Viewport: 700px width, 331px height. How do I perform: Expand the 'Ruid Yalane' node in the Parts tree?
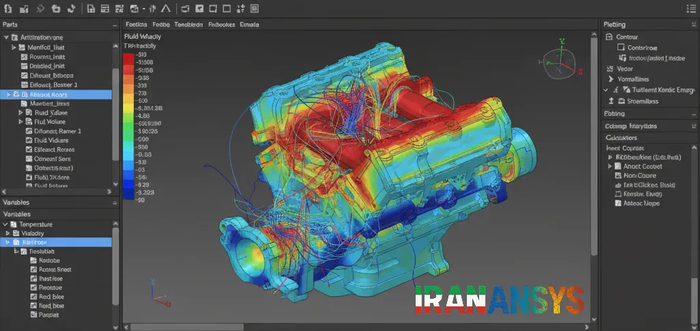(x=21, y=113)
